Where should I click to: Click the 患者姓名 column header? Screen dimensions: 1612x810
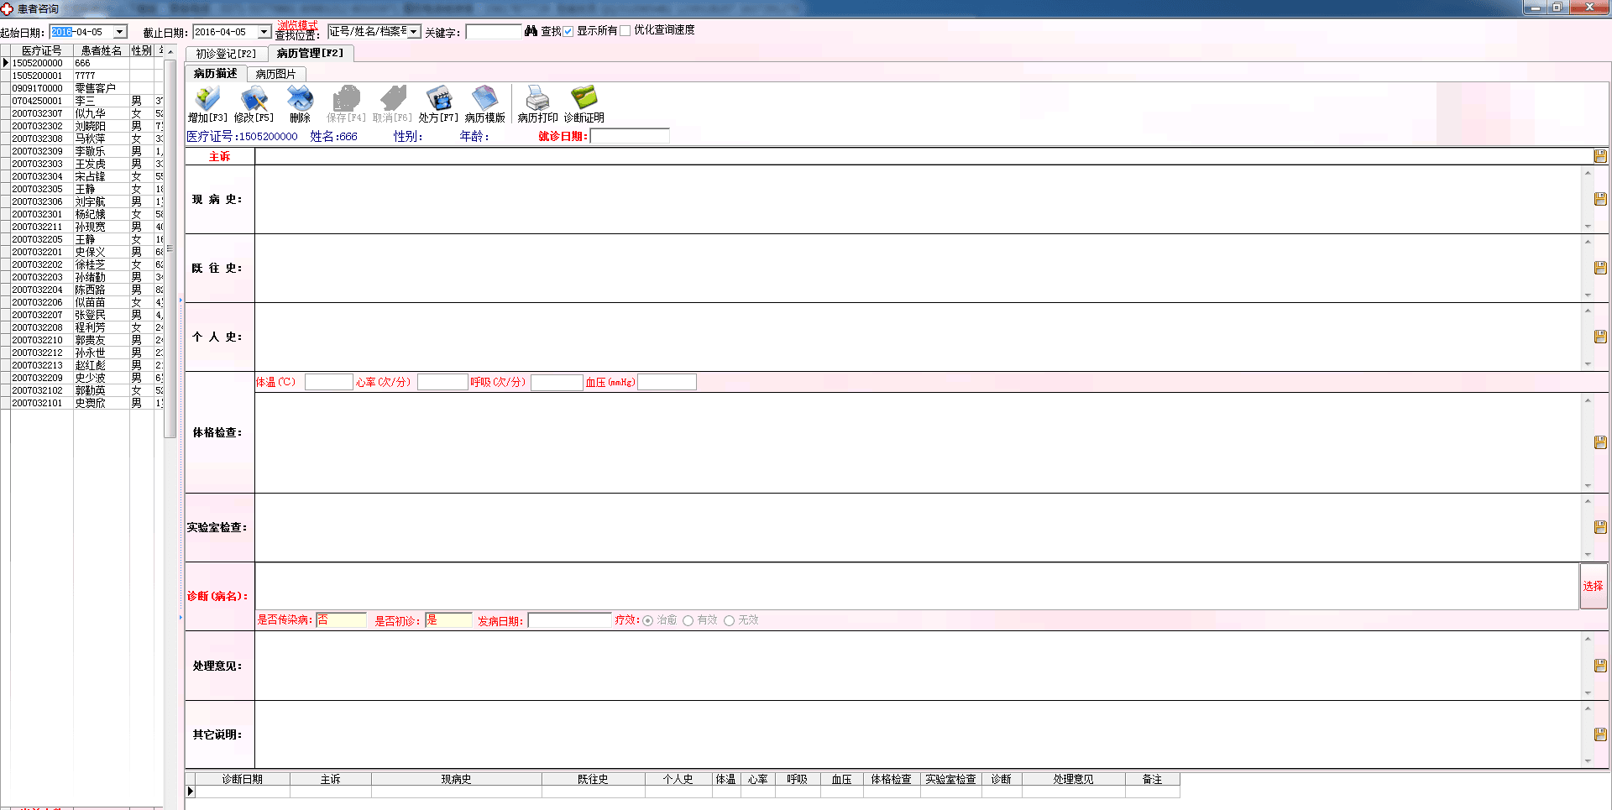click(101, 50)
